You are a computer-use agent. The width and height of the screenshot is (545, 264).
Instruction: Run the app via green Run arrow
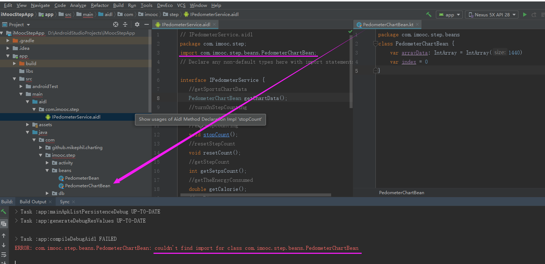[x=524, y=15]
